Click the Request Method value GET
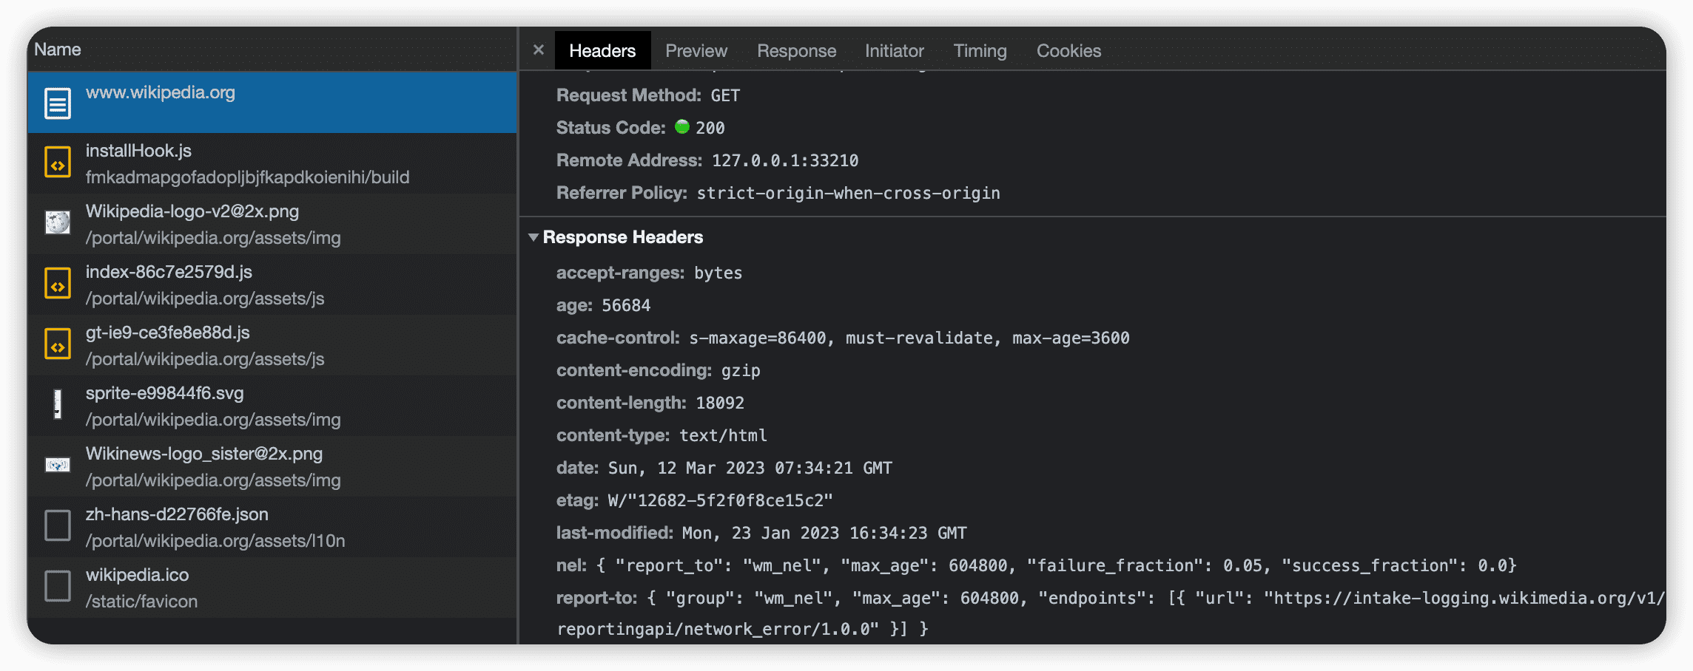This screenshot has height=671, width=1693. coord(725,95)
